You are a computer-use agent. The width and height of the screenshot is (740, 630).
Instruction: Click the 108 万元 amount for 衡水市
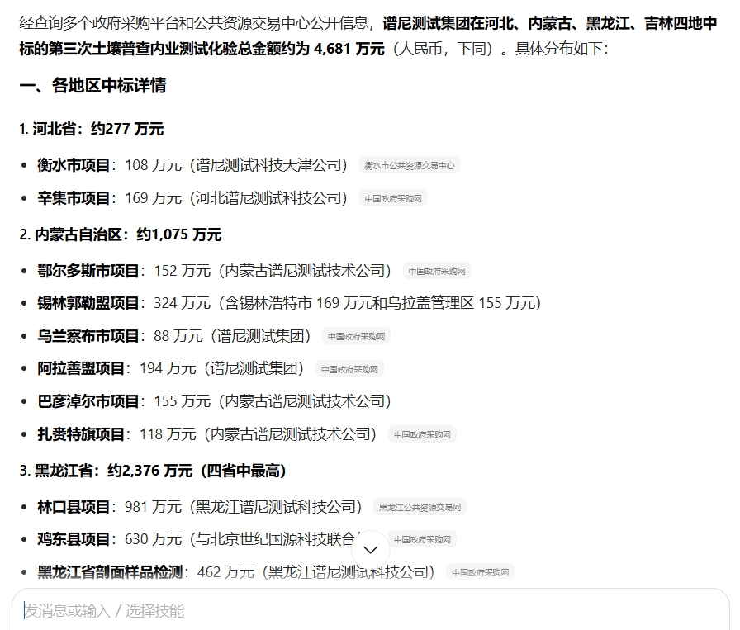point(154,165)
